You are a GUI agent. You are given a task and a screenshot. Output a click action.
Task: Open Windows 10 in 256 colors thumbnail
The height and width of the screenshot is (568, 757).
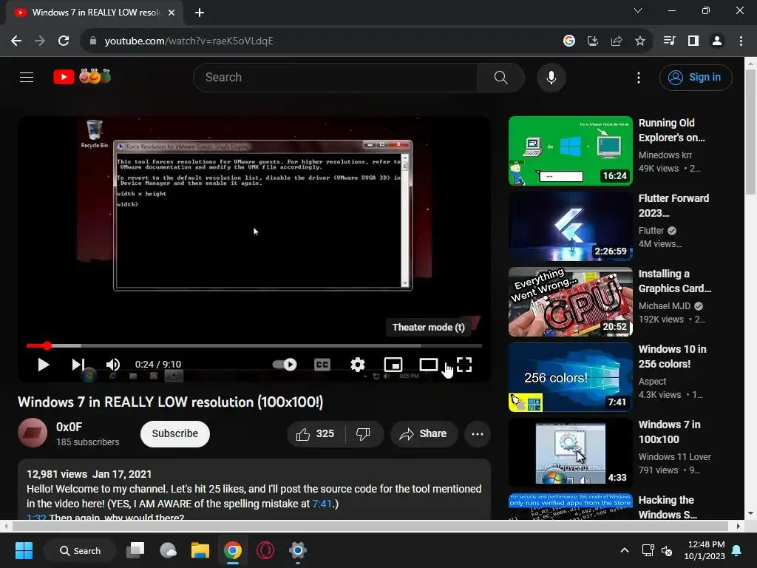(570, 376)
